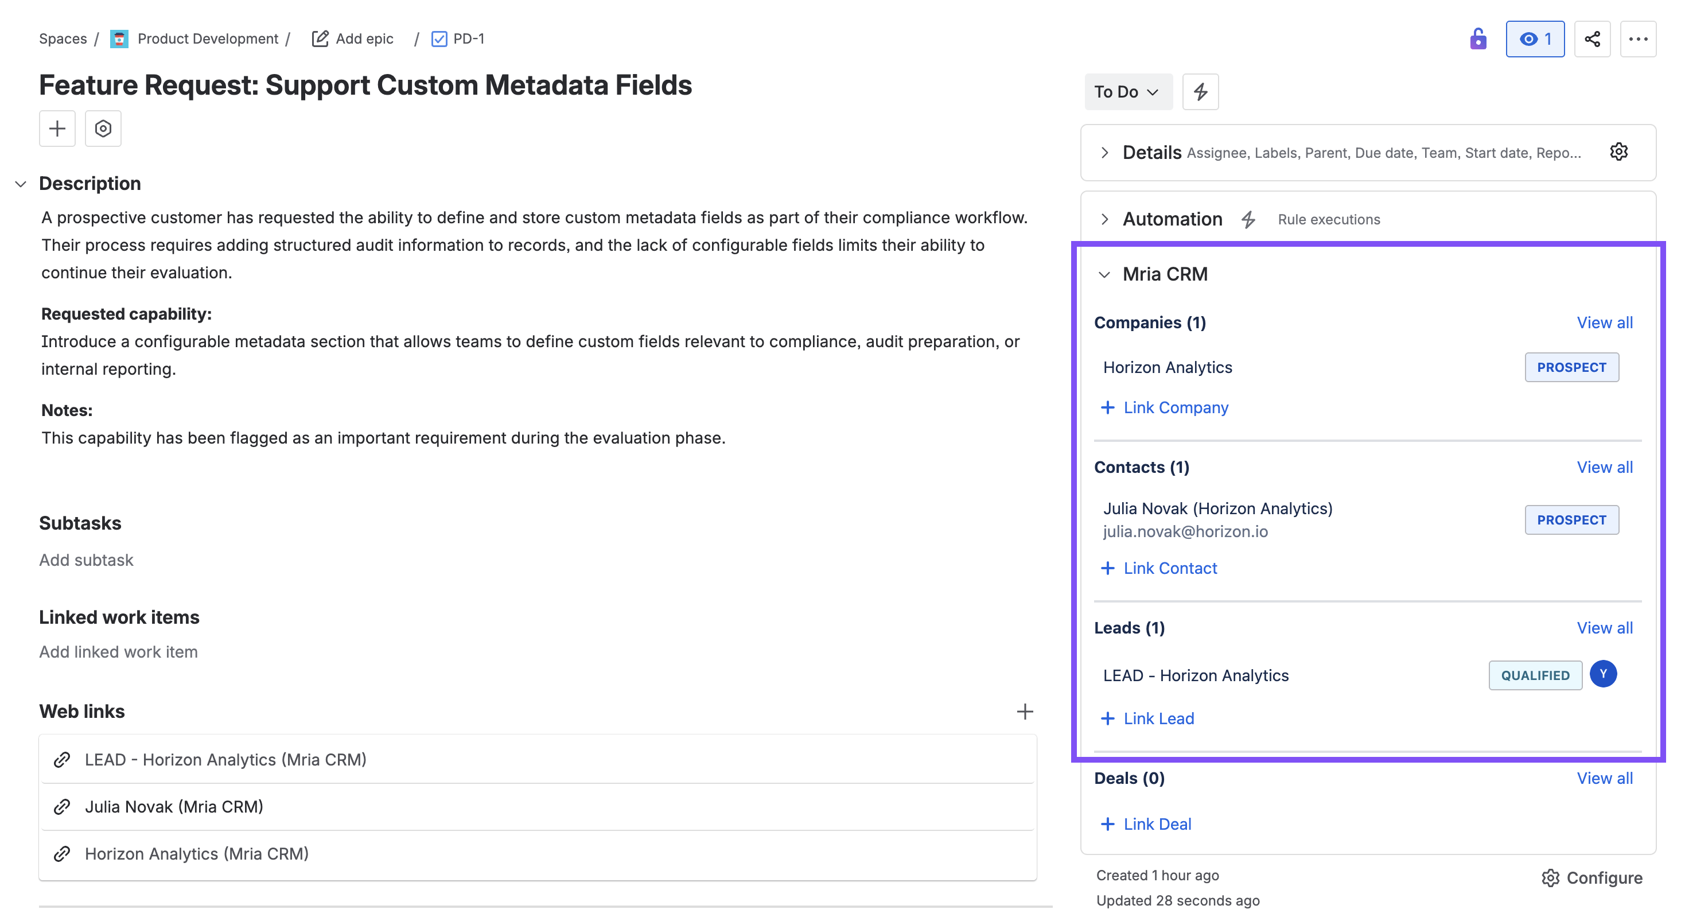Click View all next to Leads
The width and height of the screenshot is (1681, 917).
coord(1605,628)
